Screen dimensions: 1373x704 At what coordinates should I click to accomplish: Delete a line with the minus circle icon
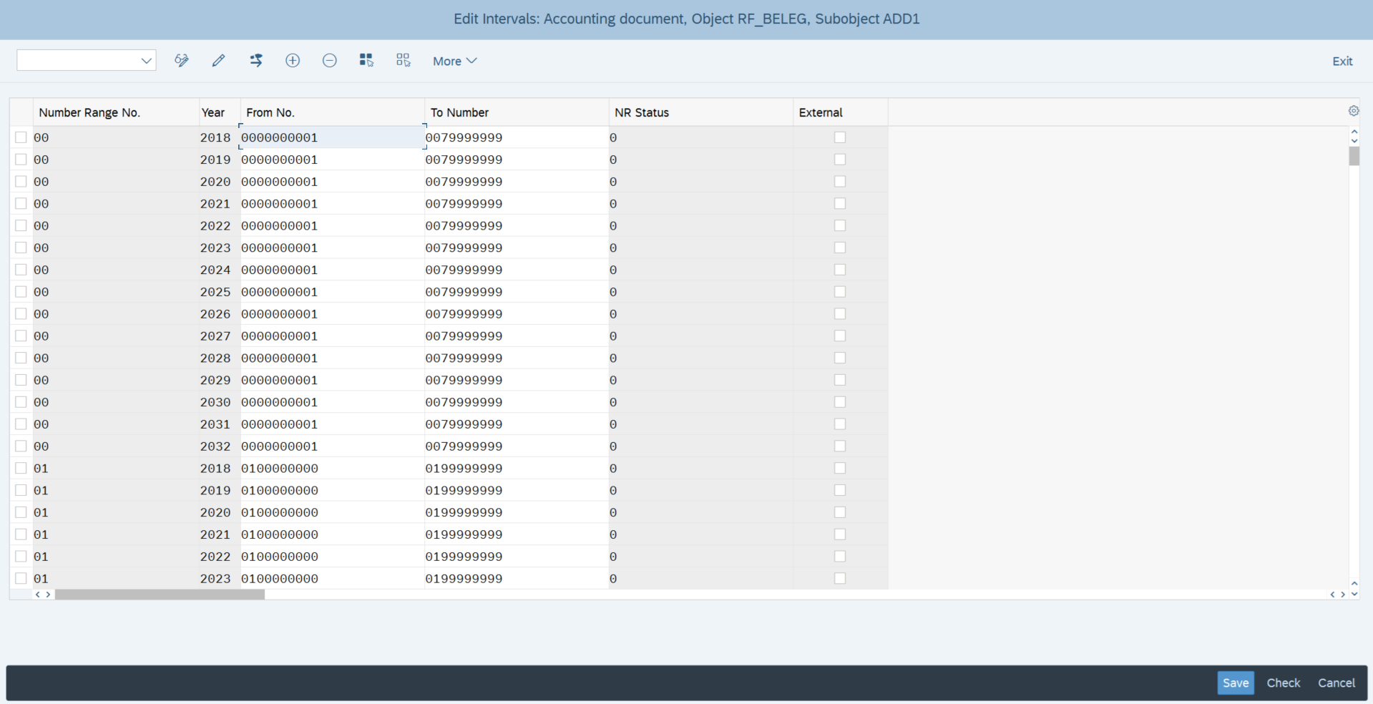(330, 61)
